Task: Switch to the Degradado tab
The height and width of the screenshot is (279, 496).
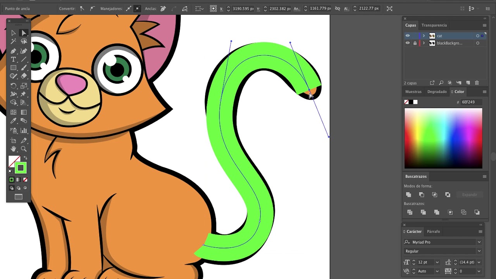Action: (437, 92)
